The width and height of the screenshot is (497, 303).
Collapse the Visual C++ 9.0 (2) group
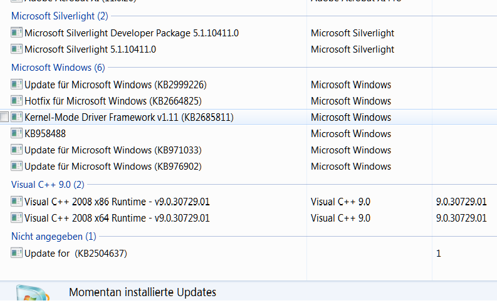point(48,185)
